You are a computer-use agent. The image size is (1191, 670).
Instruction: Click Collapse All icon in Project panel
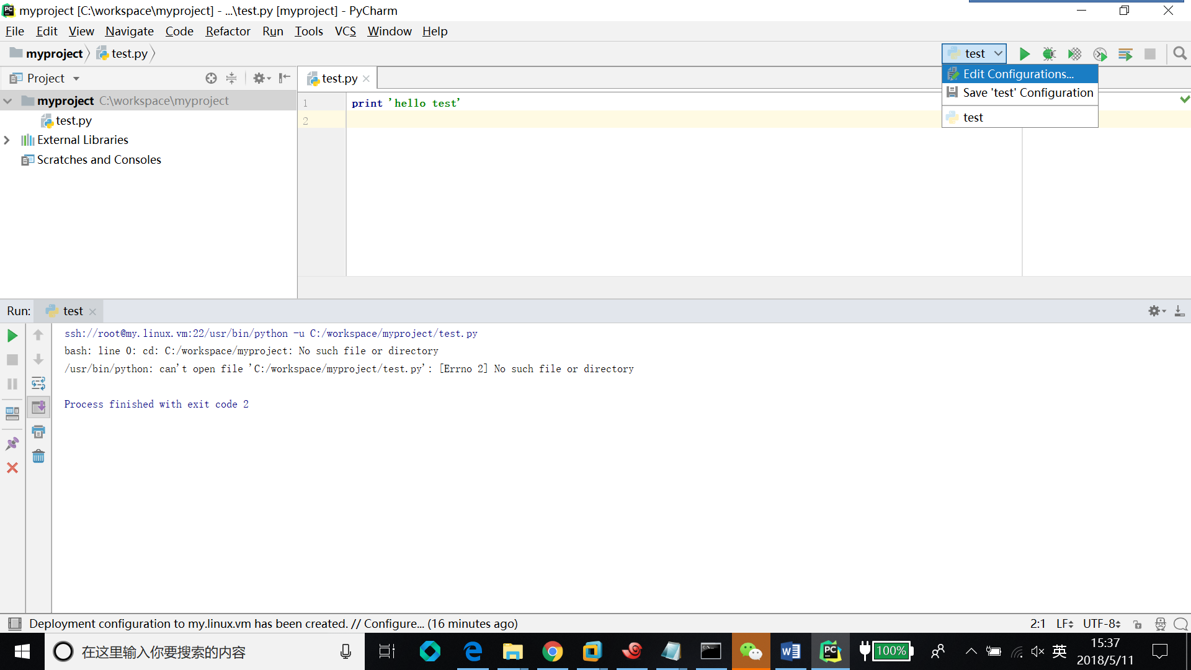[231, 78]
